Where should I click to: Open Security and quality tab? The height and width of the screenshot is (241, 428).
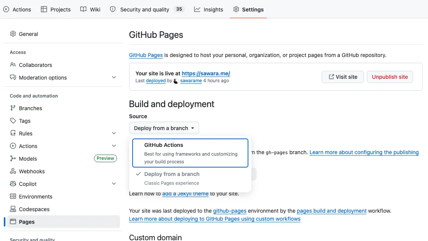[x=147, y=9]
